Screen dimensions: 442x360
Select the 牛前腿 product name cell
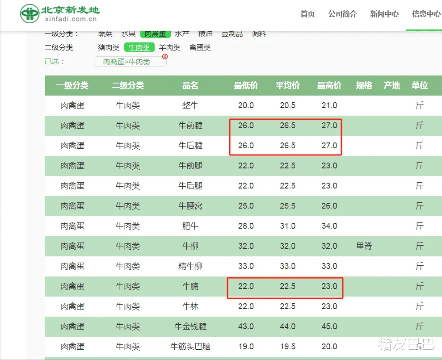click(x=190, y=166)
